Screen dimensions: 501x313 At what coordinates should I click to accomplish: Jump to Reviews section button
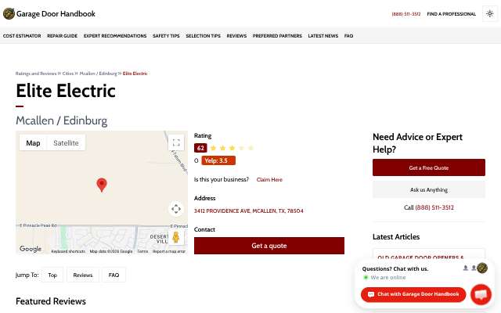click(83, 275)
